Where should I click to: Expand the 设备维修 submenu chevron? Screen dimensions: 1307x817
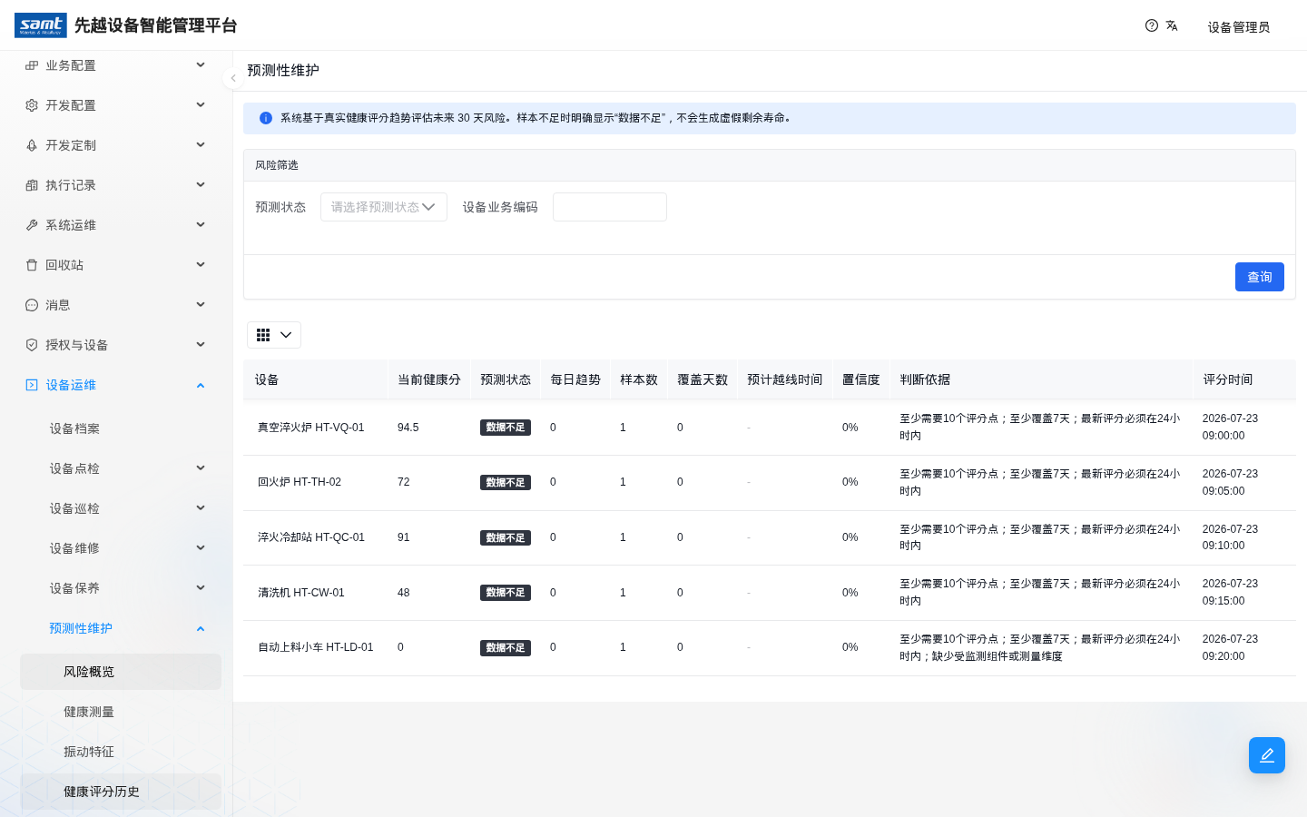point(201,548)
